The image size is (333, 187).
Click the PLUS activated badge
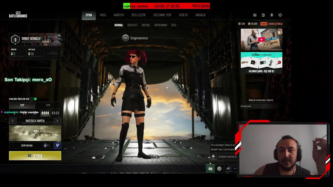pyautogui.click(x=271, y=24)
